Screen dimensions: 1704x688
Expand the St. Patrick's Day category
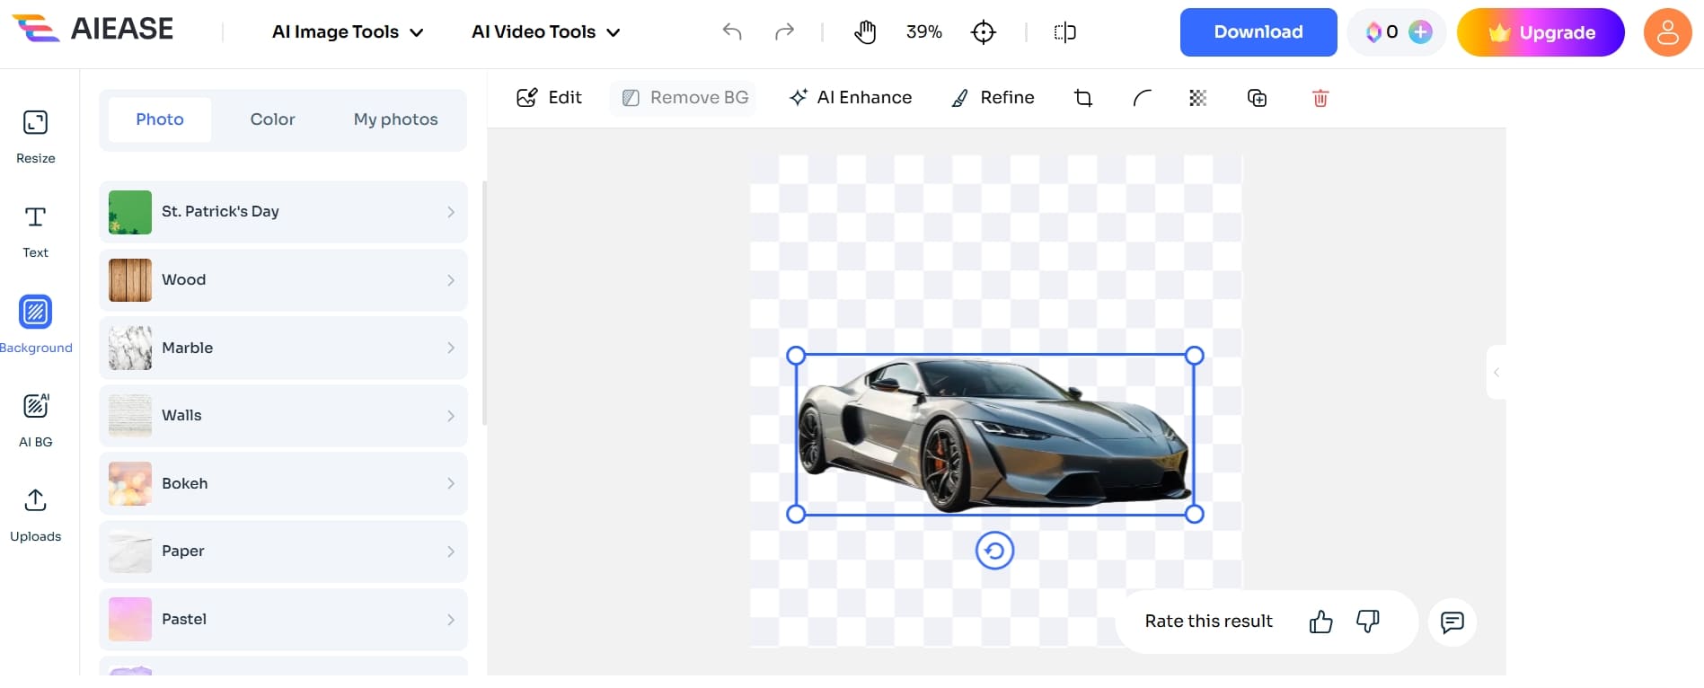click(x=283, y=212)
